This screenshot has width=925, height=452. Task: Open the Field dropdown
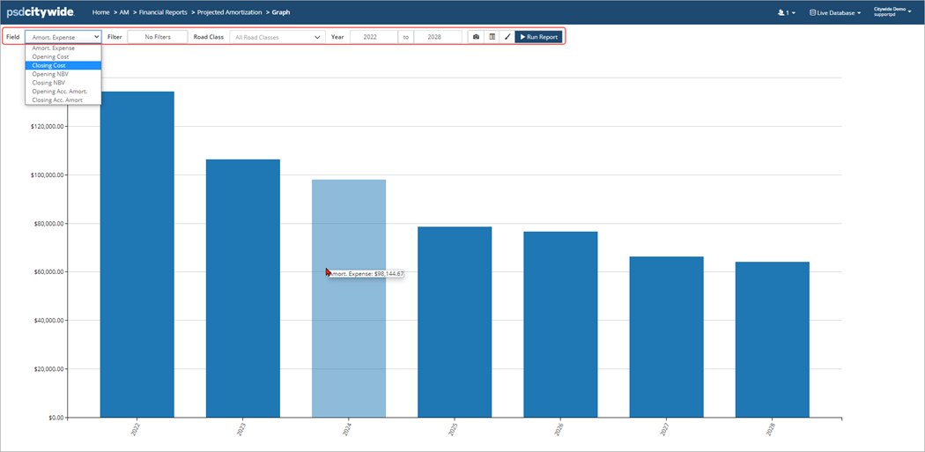tap(63, 37)
